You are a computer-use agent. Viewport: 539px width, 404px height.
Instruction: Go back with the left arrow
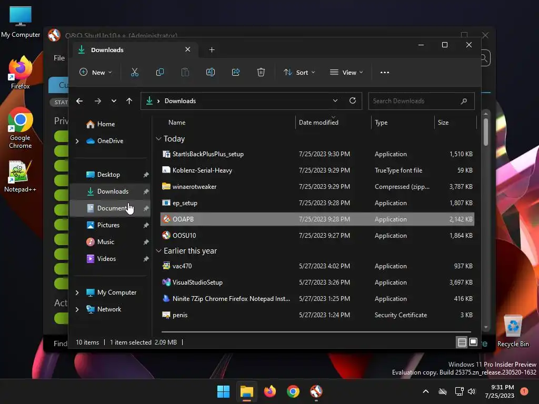click(79, 101)
